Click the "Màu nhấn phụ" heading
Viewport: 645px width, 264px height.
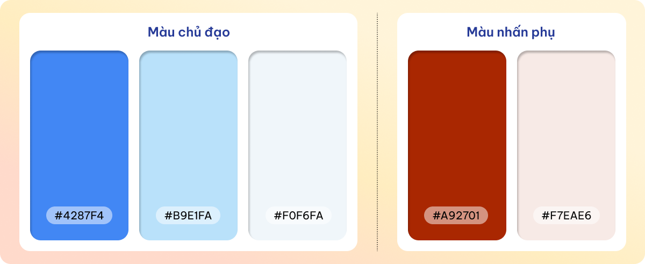click(511, 32)
